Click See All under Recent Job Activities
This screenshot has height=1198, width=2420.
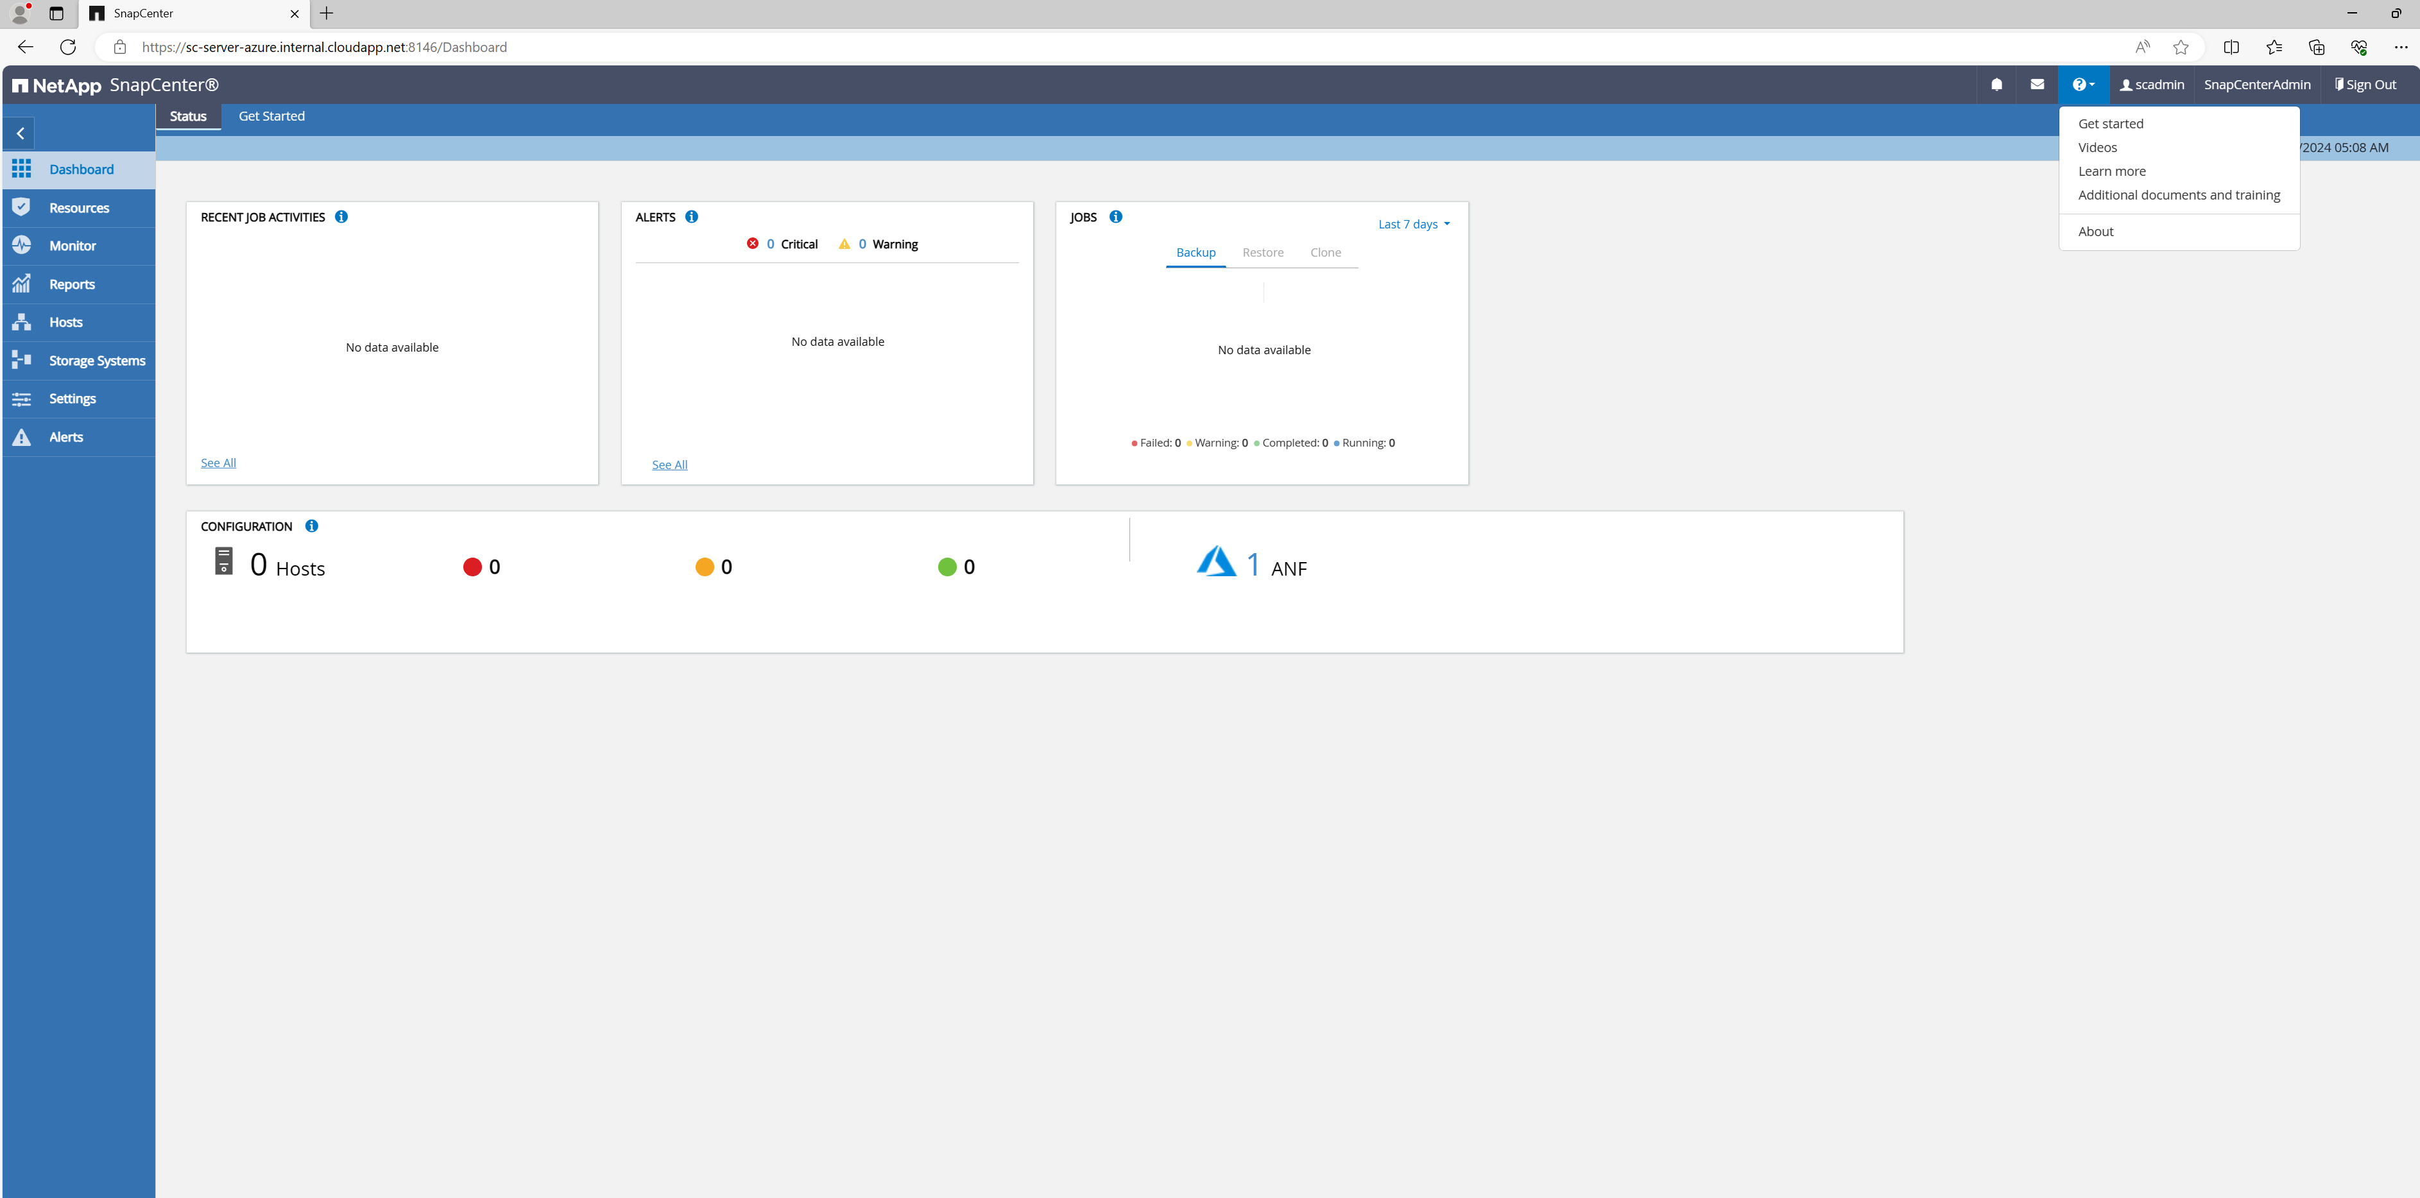point(218,463)
